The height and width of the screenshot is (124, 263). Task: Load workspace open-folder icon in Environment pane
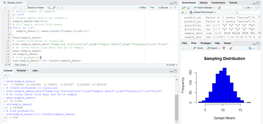pos(184,8)
